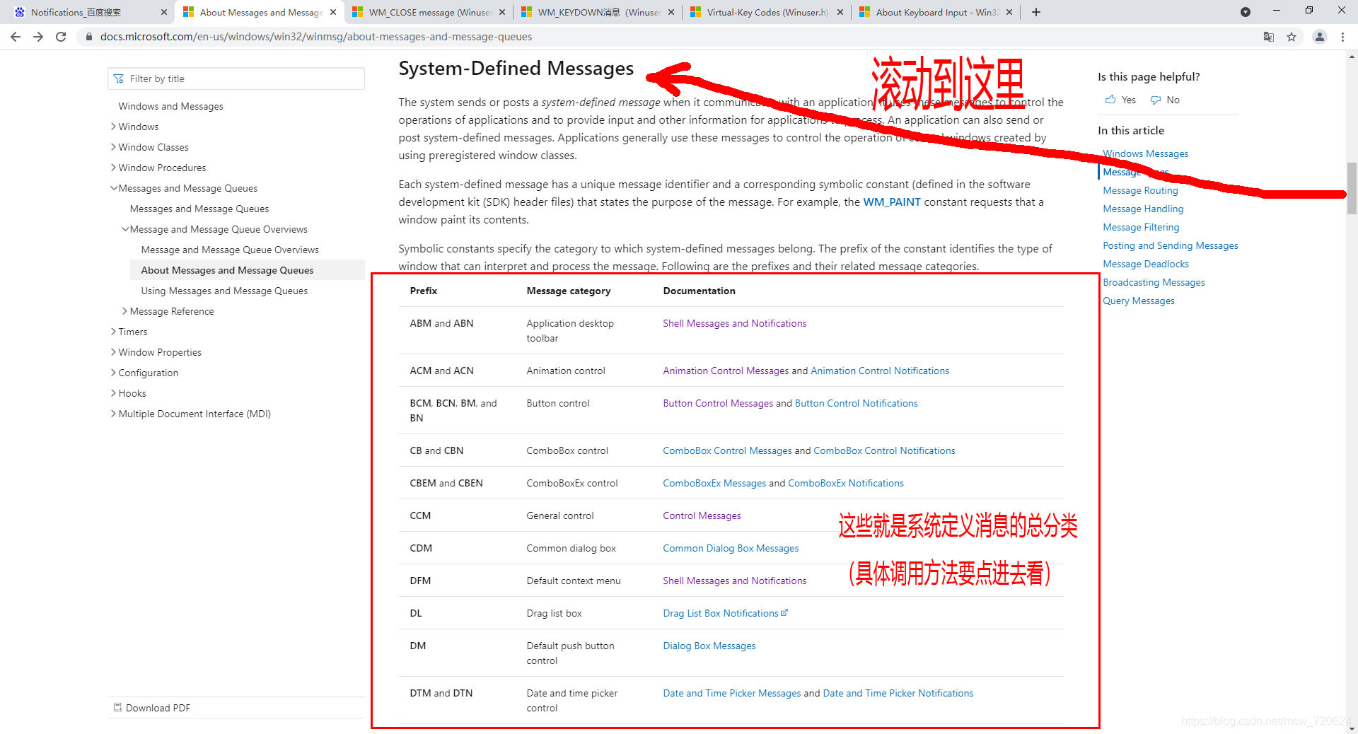This screenshot has height=734, width=1358.
Task: Bookmark page using the star icon
Action: [1292, 37]
